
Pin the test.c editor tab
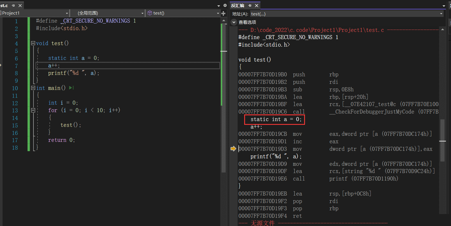click(13, 5)
